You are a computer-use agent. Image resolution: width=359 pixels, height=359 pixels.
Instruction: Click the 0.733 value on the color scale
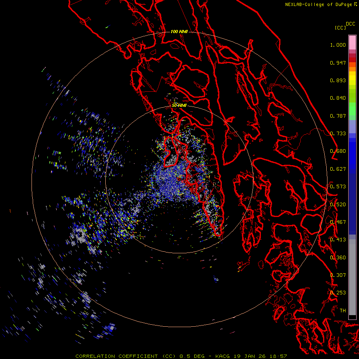point(338,134)
